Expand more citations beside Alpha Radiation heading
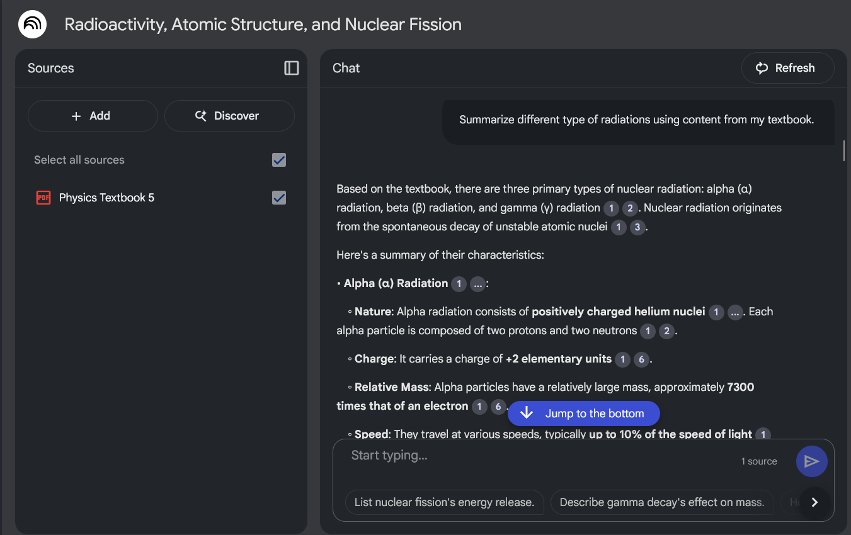The image size is (851, 535). coord(477,284)
